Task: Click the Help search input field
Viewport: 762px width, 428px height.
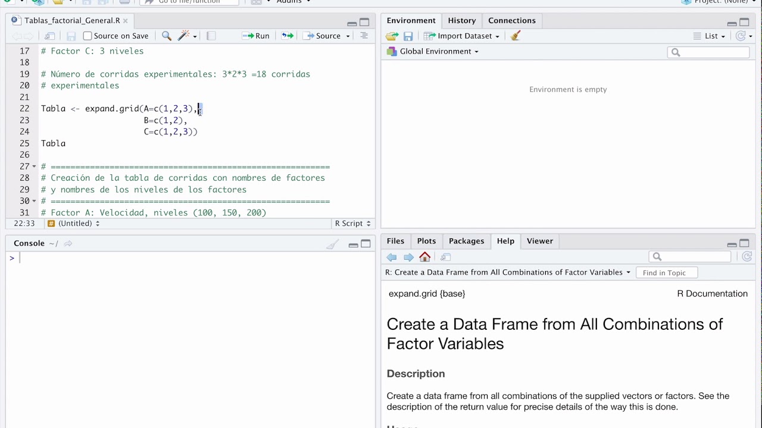Action: point(691,257)
